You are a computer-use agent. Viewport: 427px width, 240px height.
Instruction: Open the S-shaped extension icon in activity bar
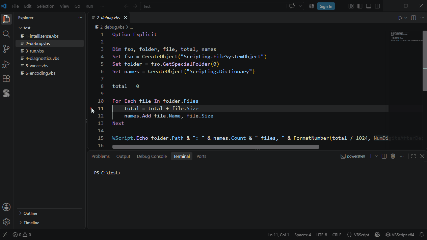(6, 93)
